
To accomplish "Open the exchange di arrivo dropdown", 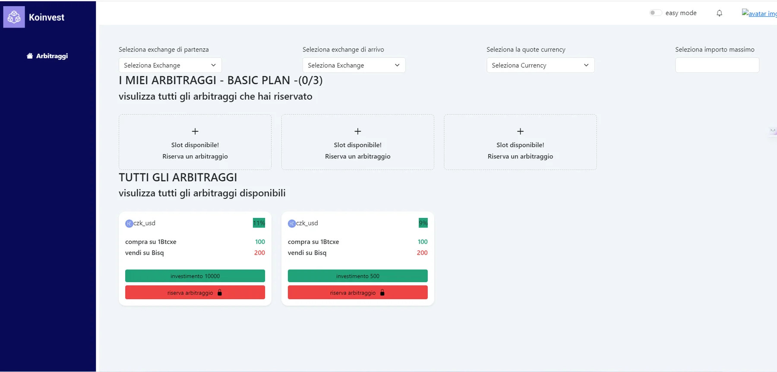I will pos(354,65).
